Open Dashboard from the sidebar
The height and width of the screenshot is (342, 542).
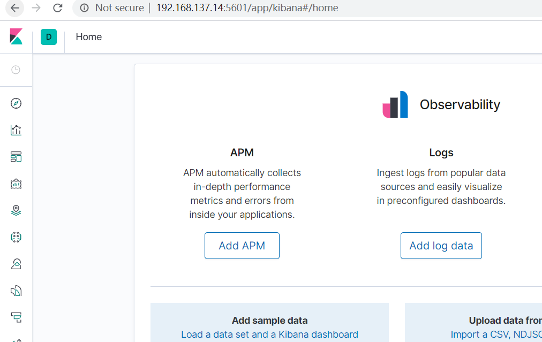(x=16, y=157)
